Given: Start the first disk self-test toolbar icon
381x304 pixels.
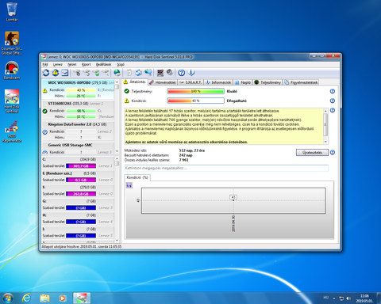Looking at the screenshot, I should pyautogui.click(x=77, y=73).
